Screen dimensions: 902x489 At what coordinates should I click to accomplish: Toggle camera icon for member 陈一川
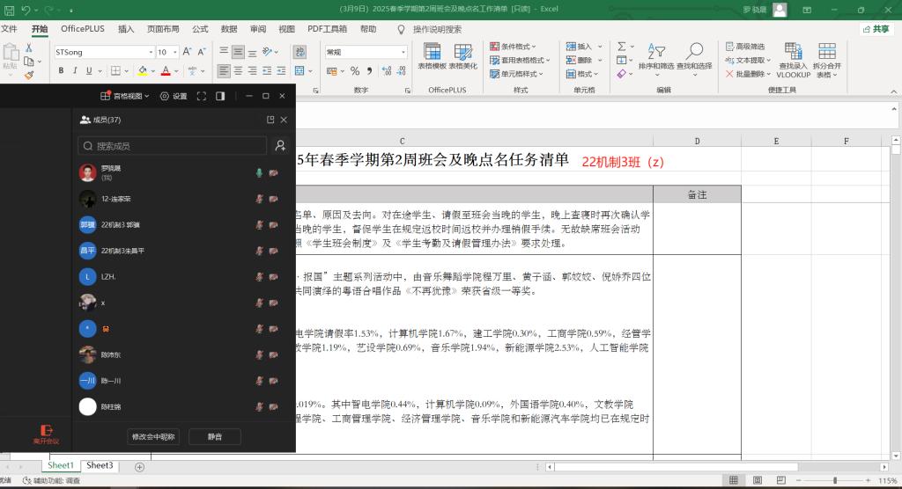tap(274, 381)
